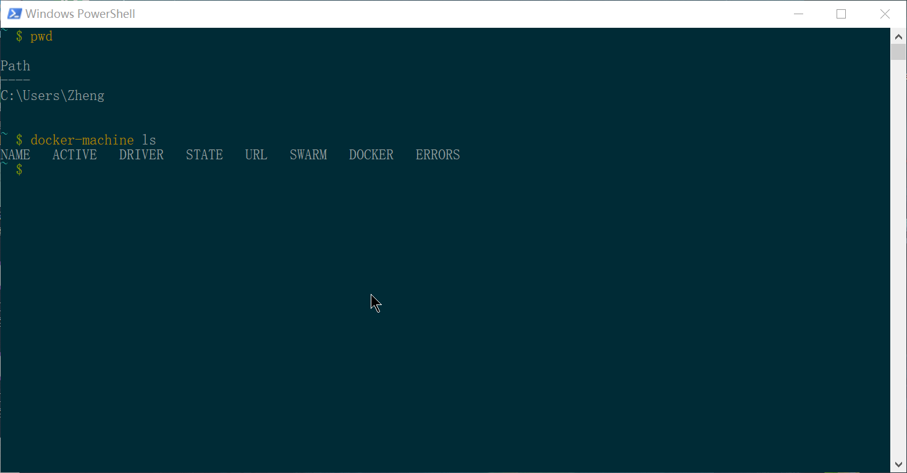Place cursor at the active prompt line
Screen dimensions: 907x473
31,169
